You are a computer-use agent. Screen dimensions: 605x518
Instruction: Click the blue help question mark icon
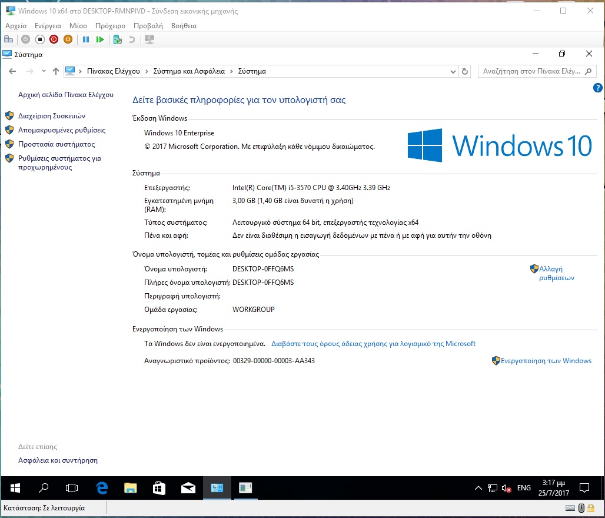(597, 88)
